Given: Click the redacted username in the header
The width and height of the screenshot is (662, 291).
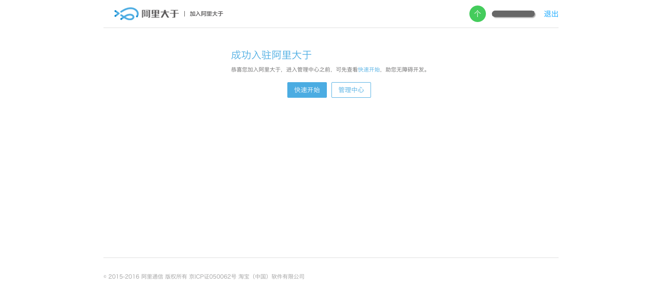Looking at the screenshot, I should [513, 14].
